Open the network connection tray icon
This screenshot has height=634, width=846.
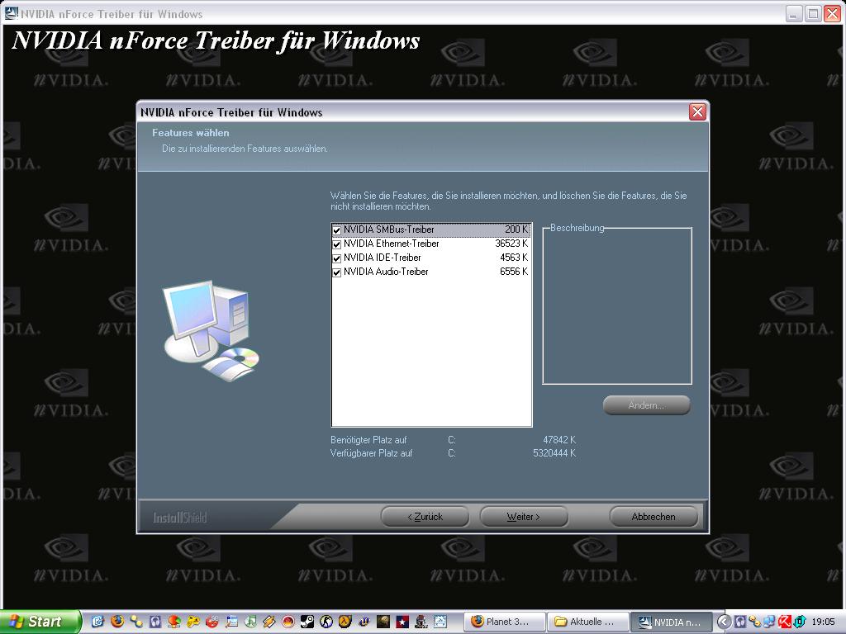tap(769, 622)
